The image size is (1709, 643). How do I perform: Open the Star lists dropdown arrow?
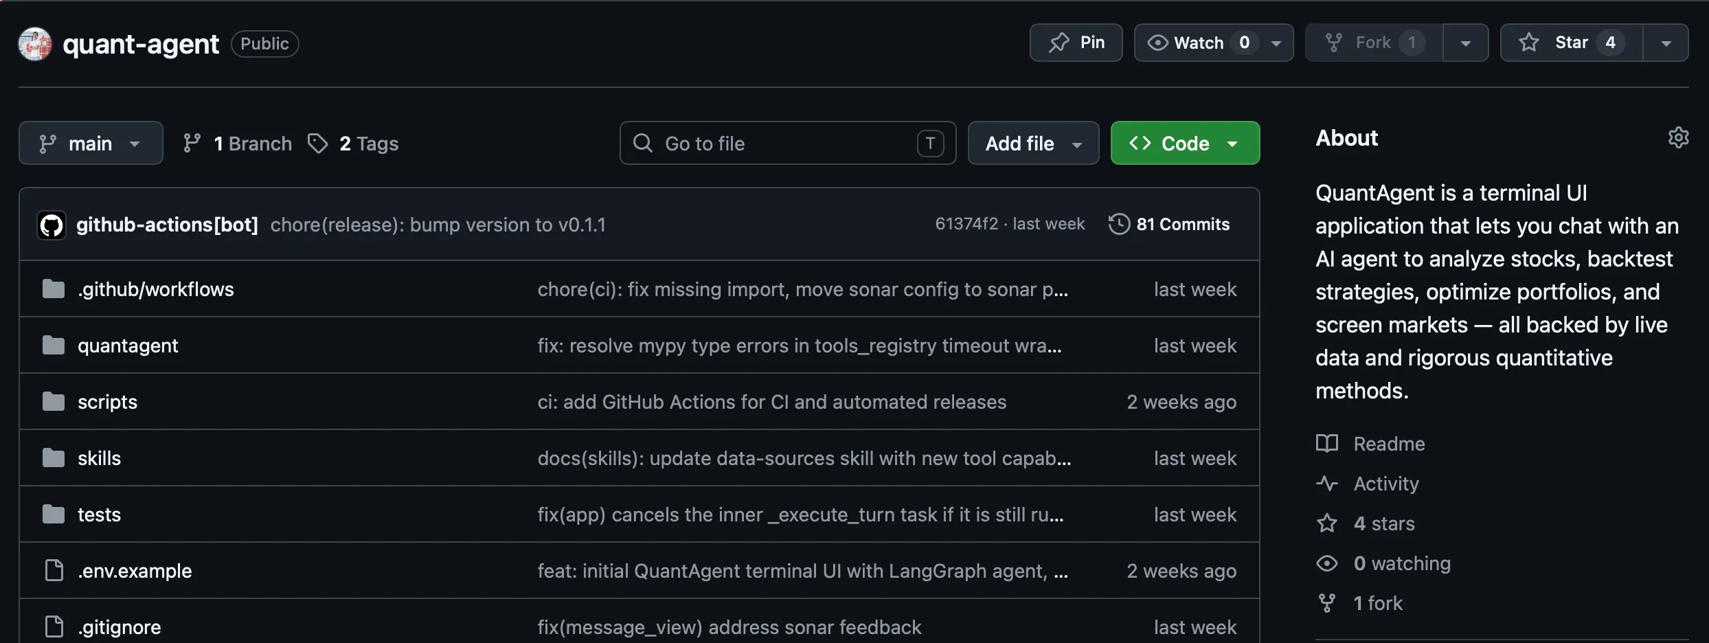[x=1666, y=43]
